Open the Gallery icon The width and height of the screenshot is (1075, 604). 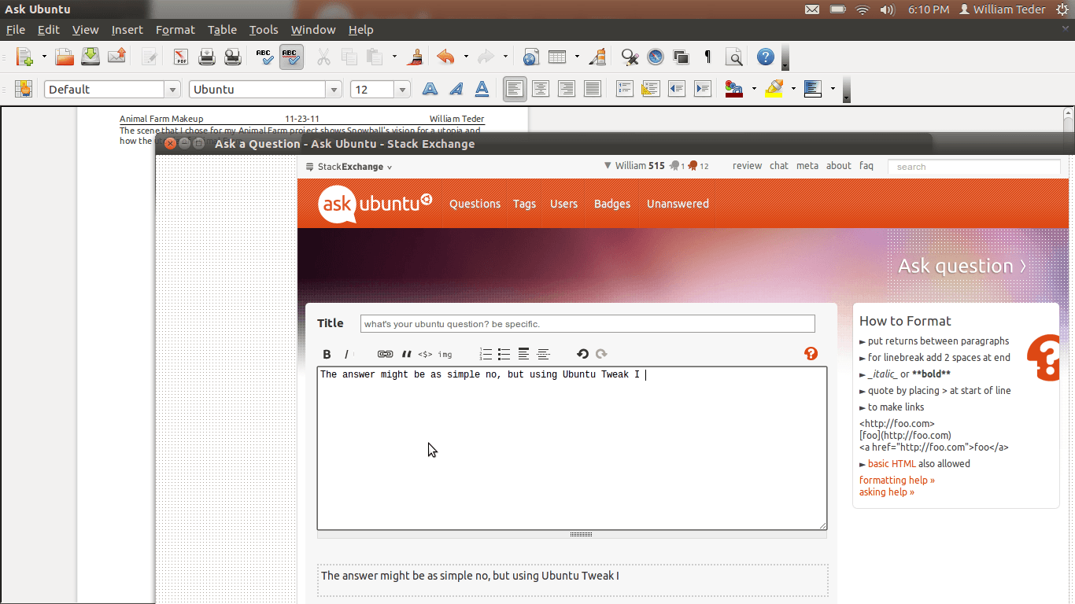682,57
